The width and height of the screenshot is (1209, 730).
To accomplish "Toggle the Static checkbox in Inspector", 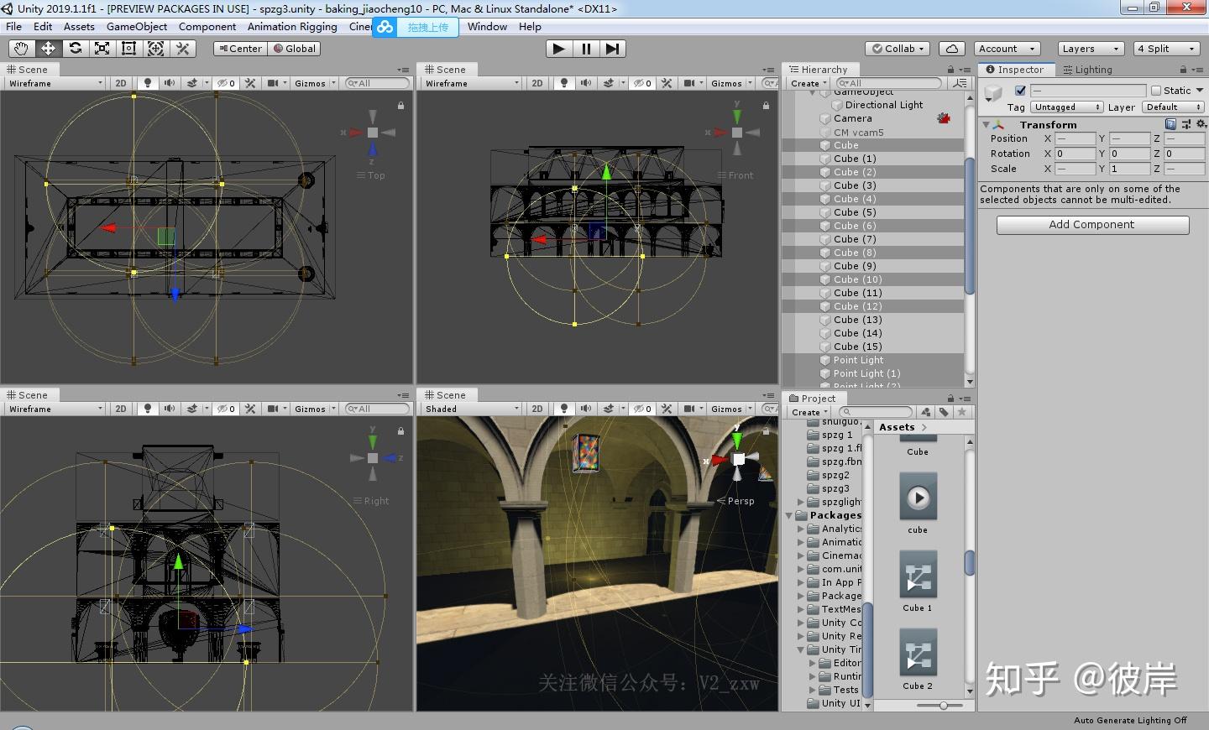I will 1156,91.
